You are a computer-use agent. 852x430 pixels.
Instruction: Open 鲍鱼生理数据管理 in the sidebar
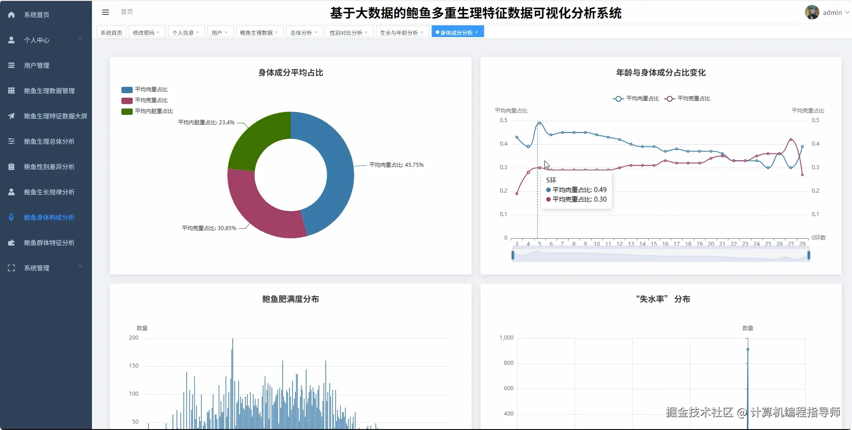(46, 91)
